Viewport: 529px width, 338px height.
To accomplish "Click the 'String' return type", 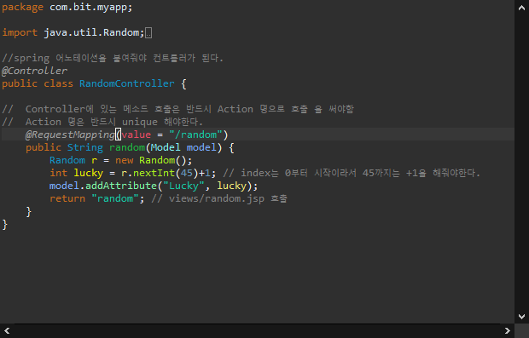I will pyautogui.click(x=85, y=147).
